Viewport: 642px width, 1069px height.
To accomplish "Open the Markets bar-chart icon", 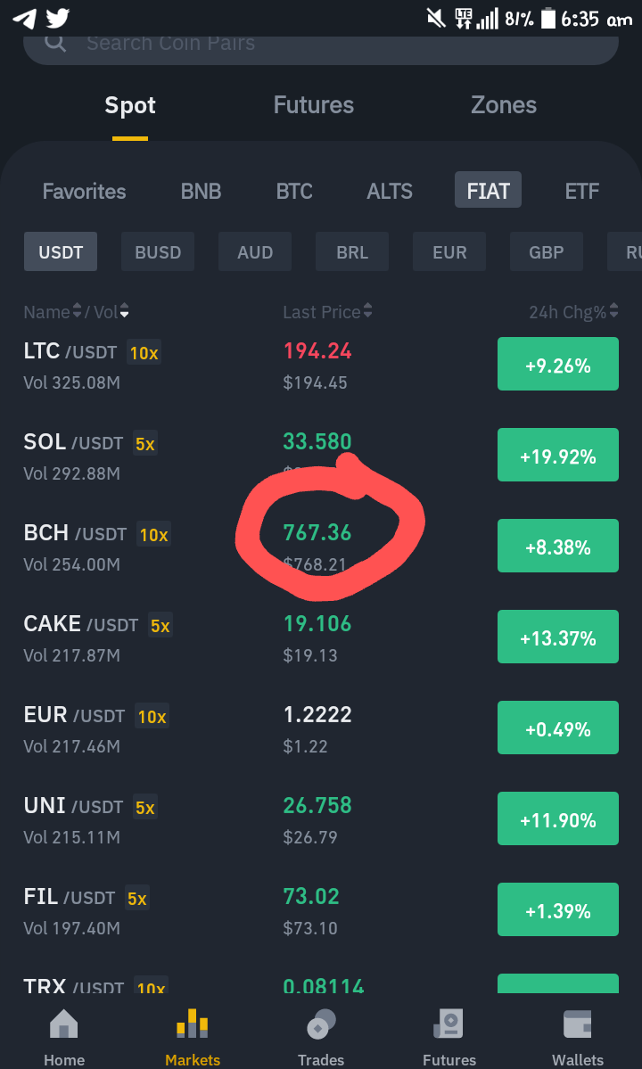I will tap(193, 1024).
